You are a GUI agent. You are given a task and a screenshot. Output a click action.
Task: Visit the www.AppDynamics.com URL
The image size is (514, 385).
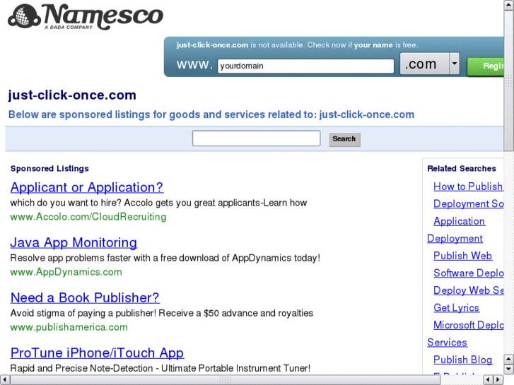pos(66,272)
